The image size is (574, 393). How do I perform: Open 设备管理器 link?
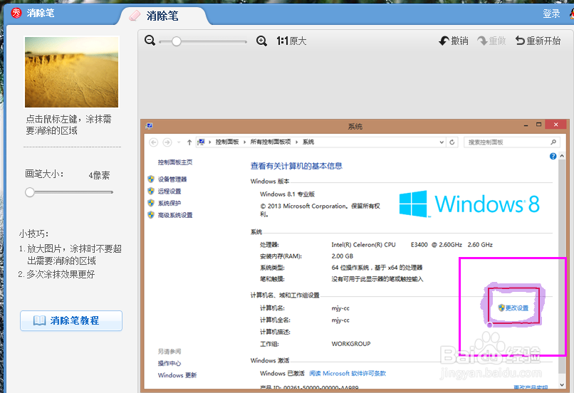click(172, 179)
